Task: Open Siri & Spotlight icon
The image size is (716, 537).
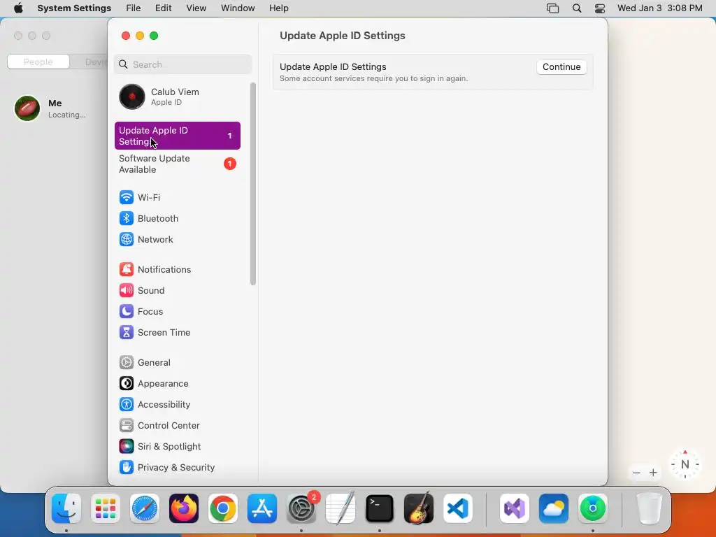Action: [127, 447]
